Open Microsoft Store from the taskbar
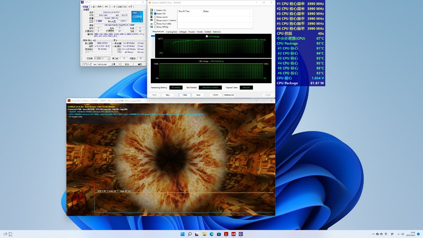 219,234
